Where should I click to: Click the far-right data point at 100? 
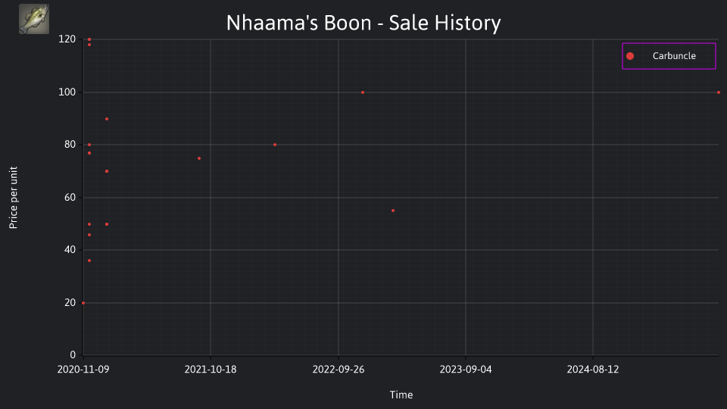[x=719, y=92]
